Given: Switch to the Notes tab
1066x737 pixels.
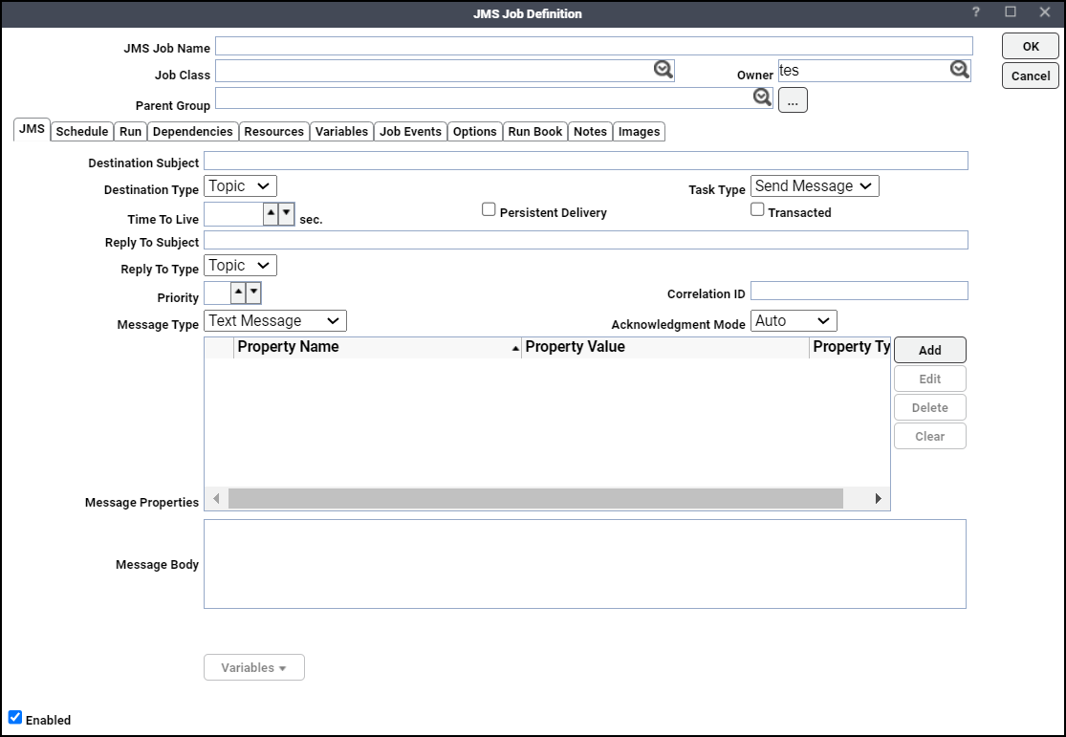Looking at the screenshot, I should click(x=590, y=131).
